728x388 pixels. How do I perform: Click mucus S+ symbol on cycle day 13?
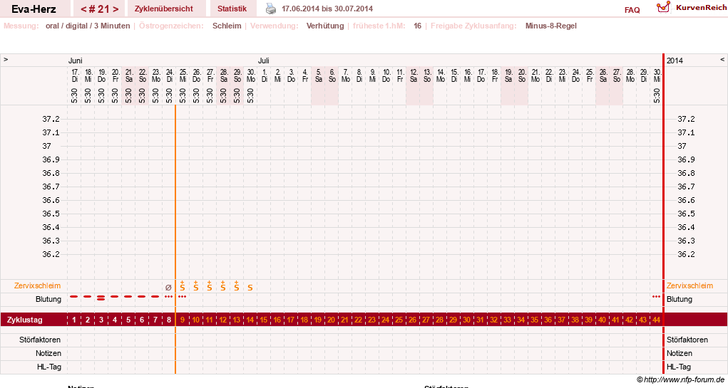(236, 285)
